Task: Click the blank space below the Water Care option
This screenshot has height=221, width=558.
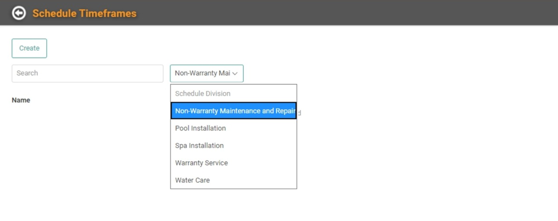Action: 233,205
